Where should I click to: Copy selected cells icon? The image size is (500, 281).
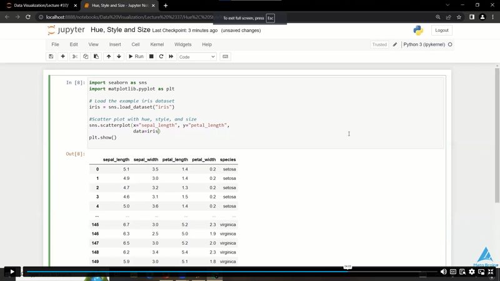(86, 57)
